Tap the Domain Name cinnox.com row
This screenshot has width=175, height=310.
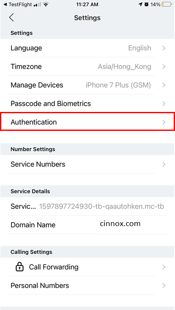[x=87, y=225]
